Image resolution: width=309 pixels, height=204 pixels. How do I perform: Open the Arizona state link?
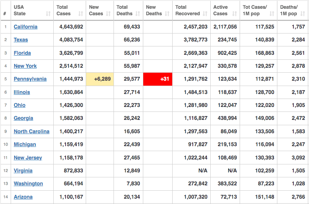pos(23,197)
